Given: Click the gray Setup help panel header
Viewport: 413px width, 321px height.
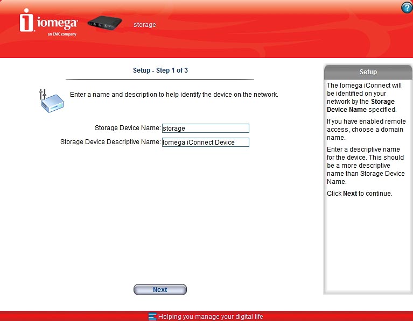Looking at the screenshot, I should coord(368,72).
